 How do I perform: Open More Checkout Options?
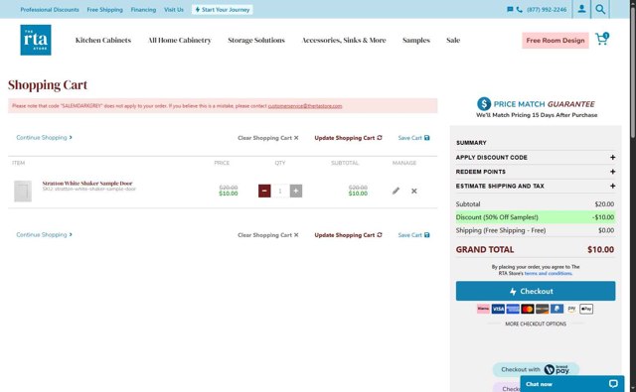(x=536, y=324)
